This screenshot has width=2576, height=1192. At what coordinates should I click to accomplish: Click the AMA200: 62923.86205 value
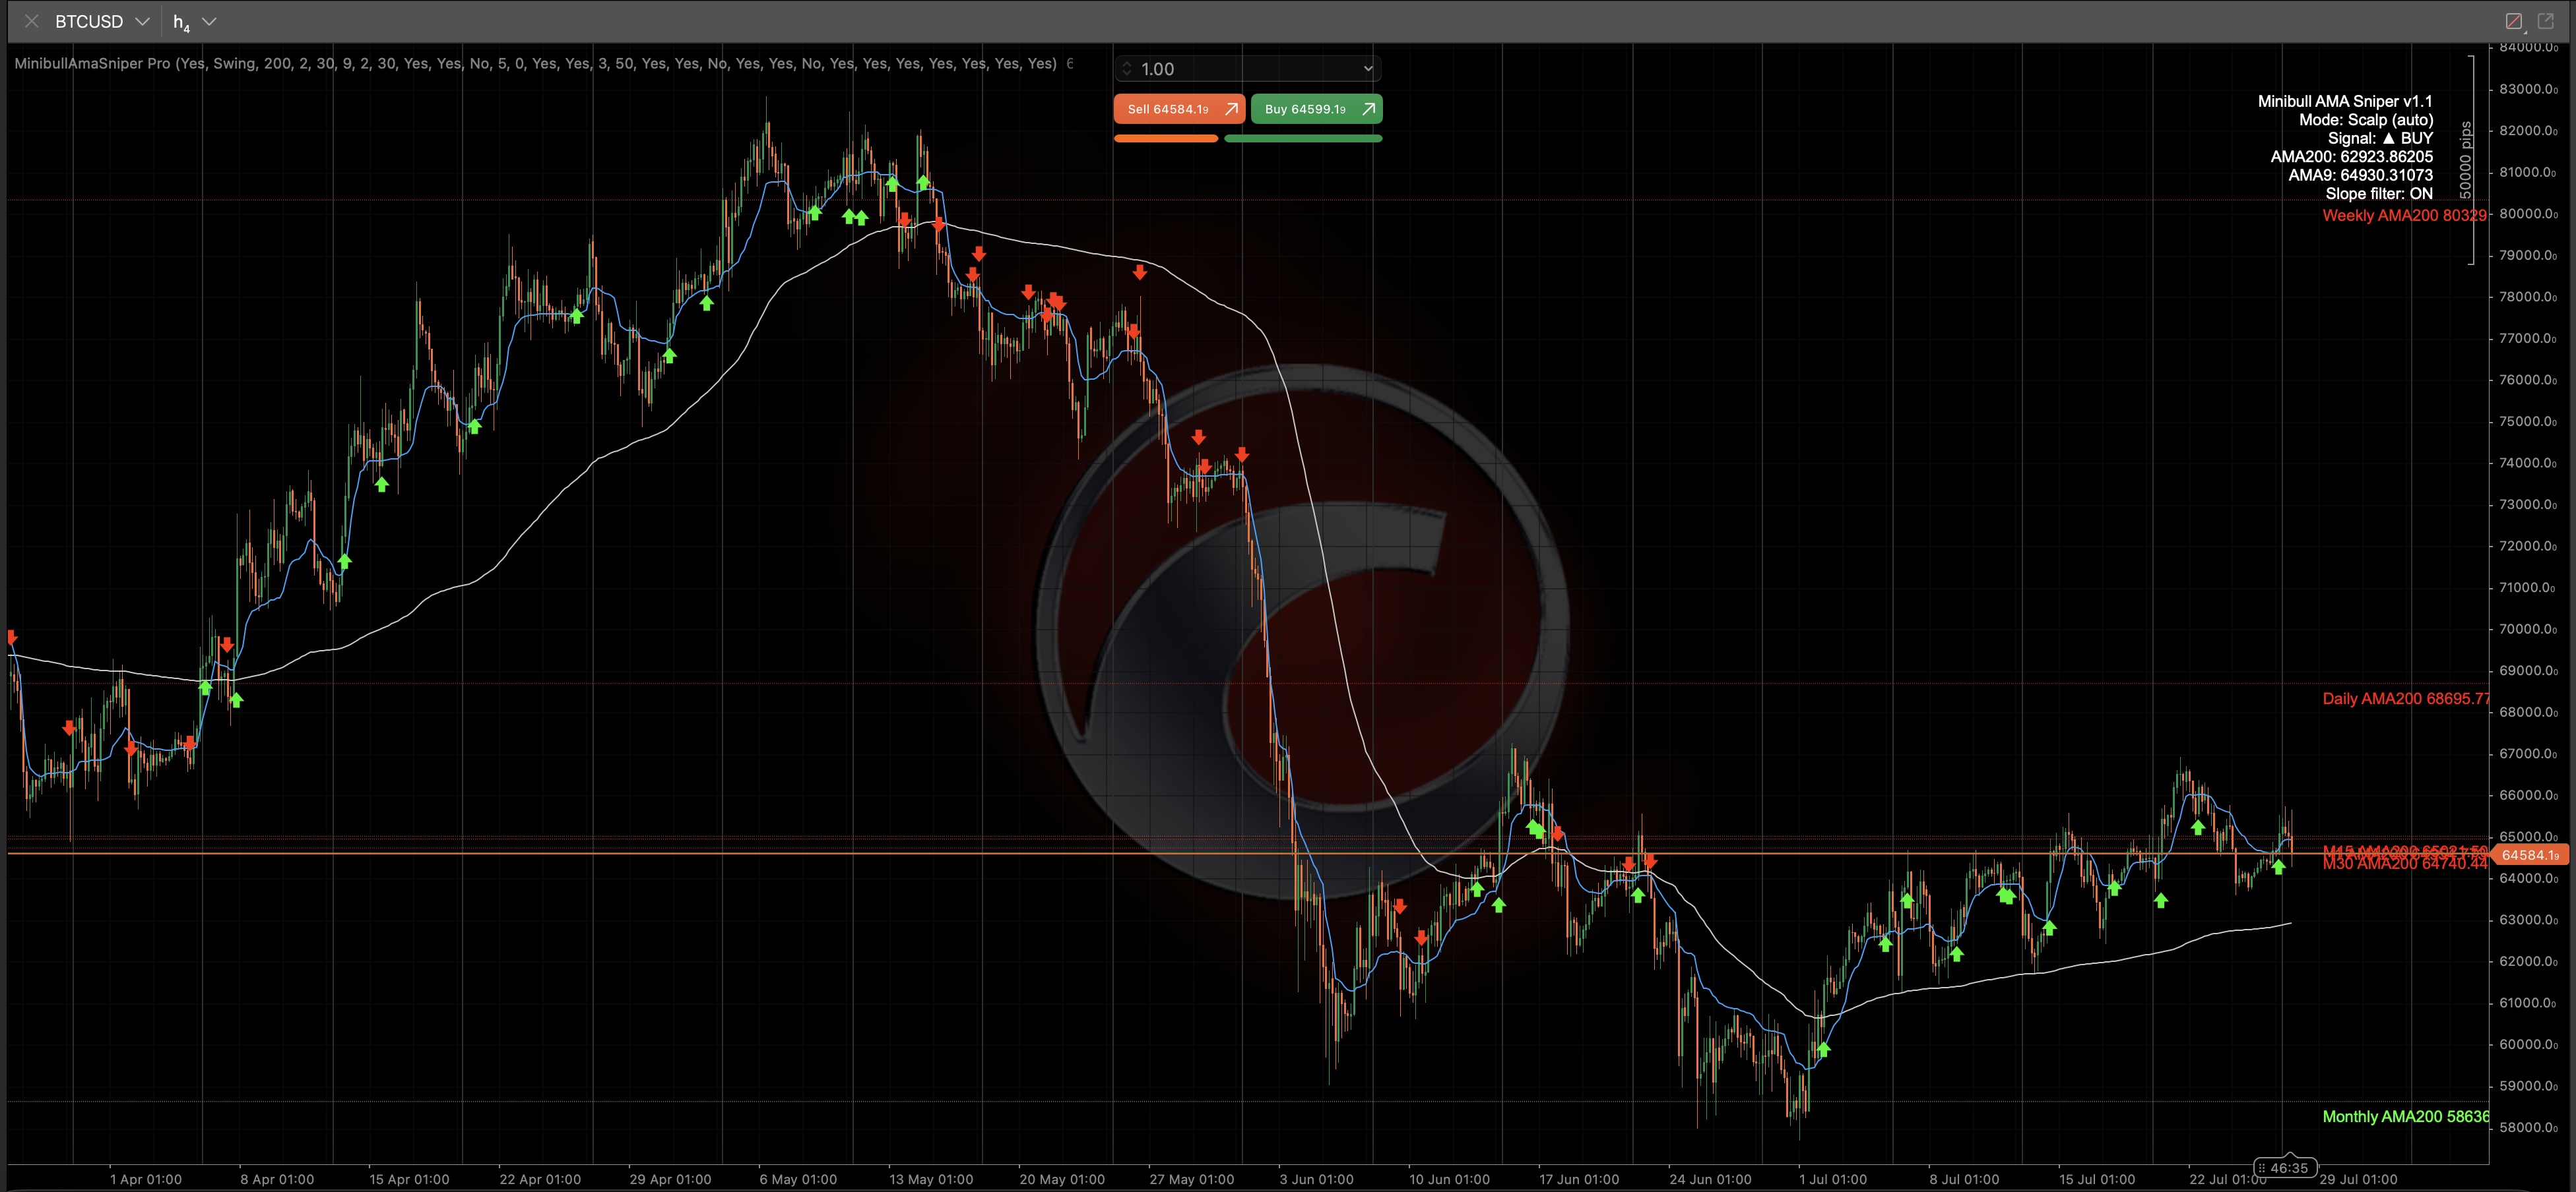(x=2351, y=157)
